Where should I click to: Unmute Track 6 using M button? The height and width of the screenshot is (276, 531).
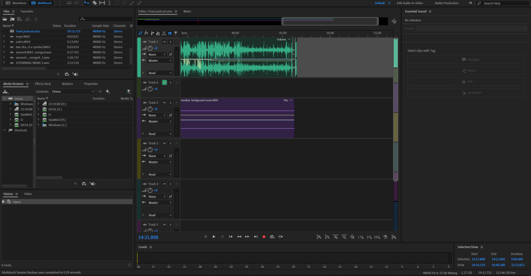(x=165, y=82)
